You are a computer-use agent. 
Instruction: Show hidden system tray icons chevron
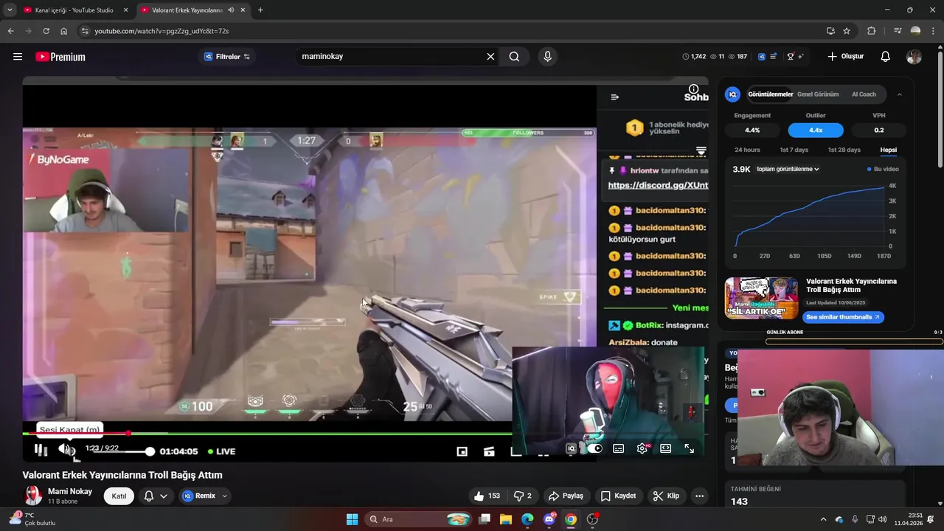click(x=823, y=519)
